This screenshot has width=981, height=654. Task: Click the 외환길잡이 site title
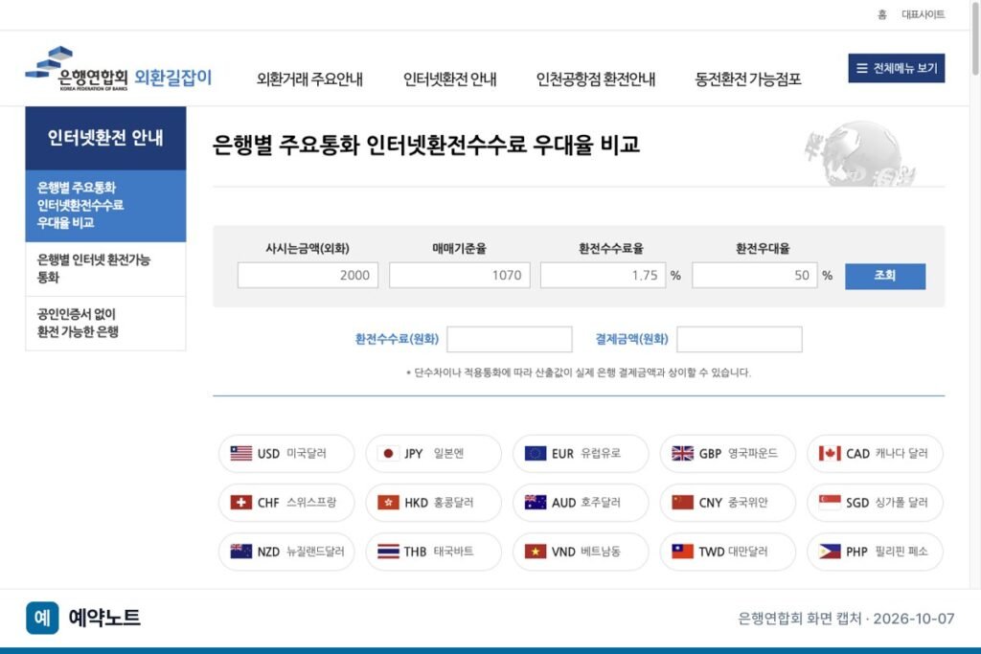173,78
